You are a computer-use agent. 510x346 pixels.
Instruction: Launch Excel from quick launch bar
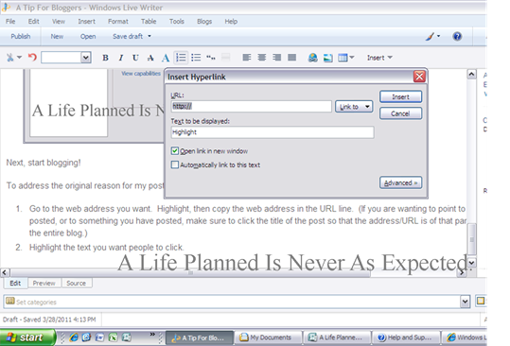[x=113, y=337]
